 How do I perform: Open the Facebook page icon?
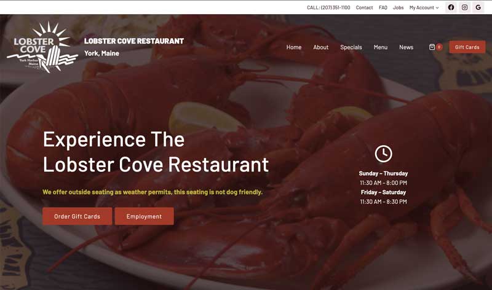(451, 7)
